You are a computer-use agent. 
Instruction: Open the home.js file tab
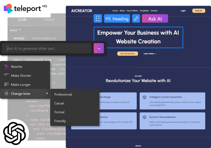coord(19,38)
